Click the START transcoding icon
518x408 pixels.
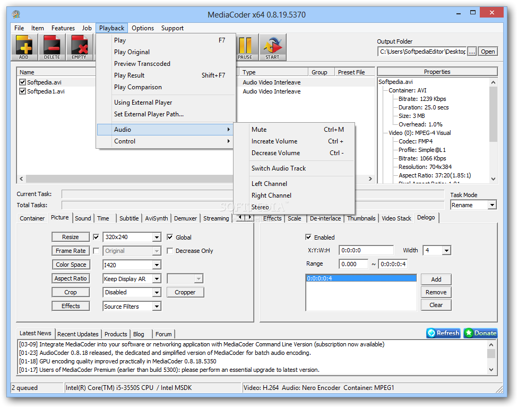coord(273,47)
